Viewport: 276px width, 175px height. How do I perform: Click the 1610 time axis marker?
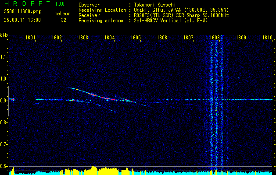coord(267,37)
